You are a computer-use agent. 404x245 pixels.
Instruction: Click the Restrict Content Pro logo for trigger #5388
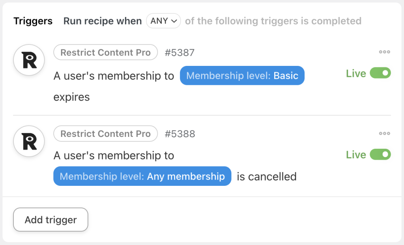28,141
